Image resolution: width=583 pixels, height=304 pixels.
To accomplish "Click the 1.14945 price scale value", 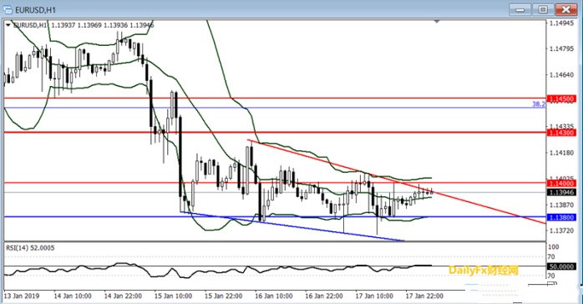I will (x=561, y=23).
